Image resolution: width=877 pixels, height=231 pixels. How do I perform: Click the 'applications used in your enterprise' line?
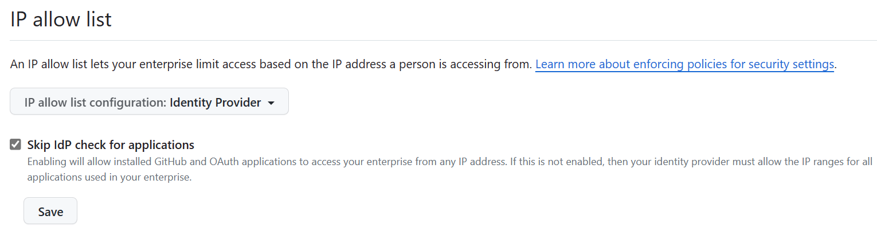(109, 177)
